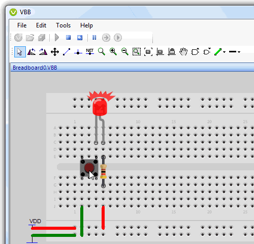Open the line thickness dropdown arrow

tap(239, 52)
